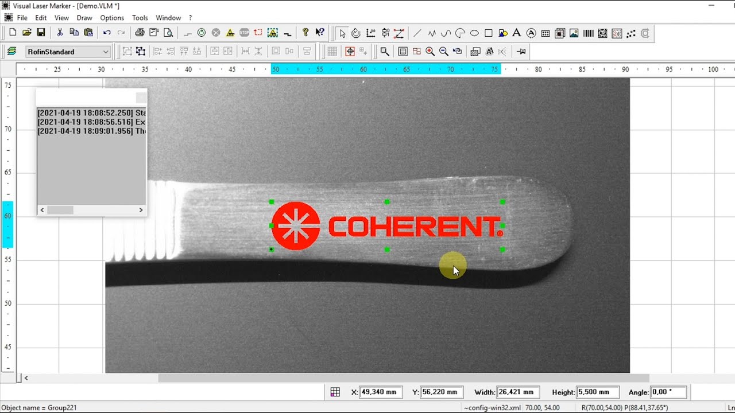Open the Draw menu
This screenshot has width=735, height=413.
point(84,18)
